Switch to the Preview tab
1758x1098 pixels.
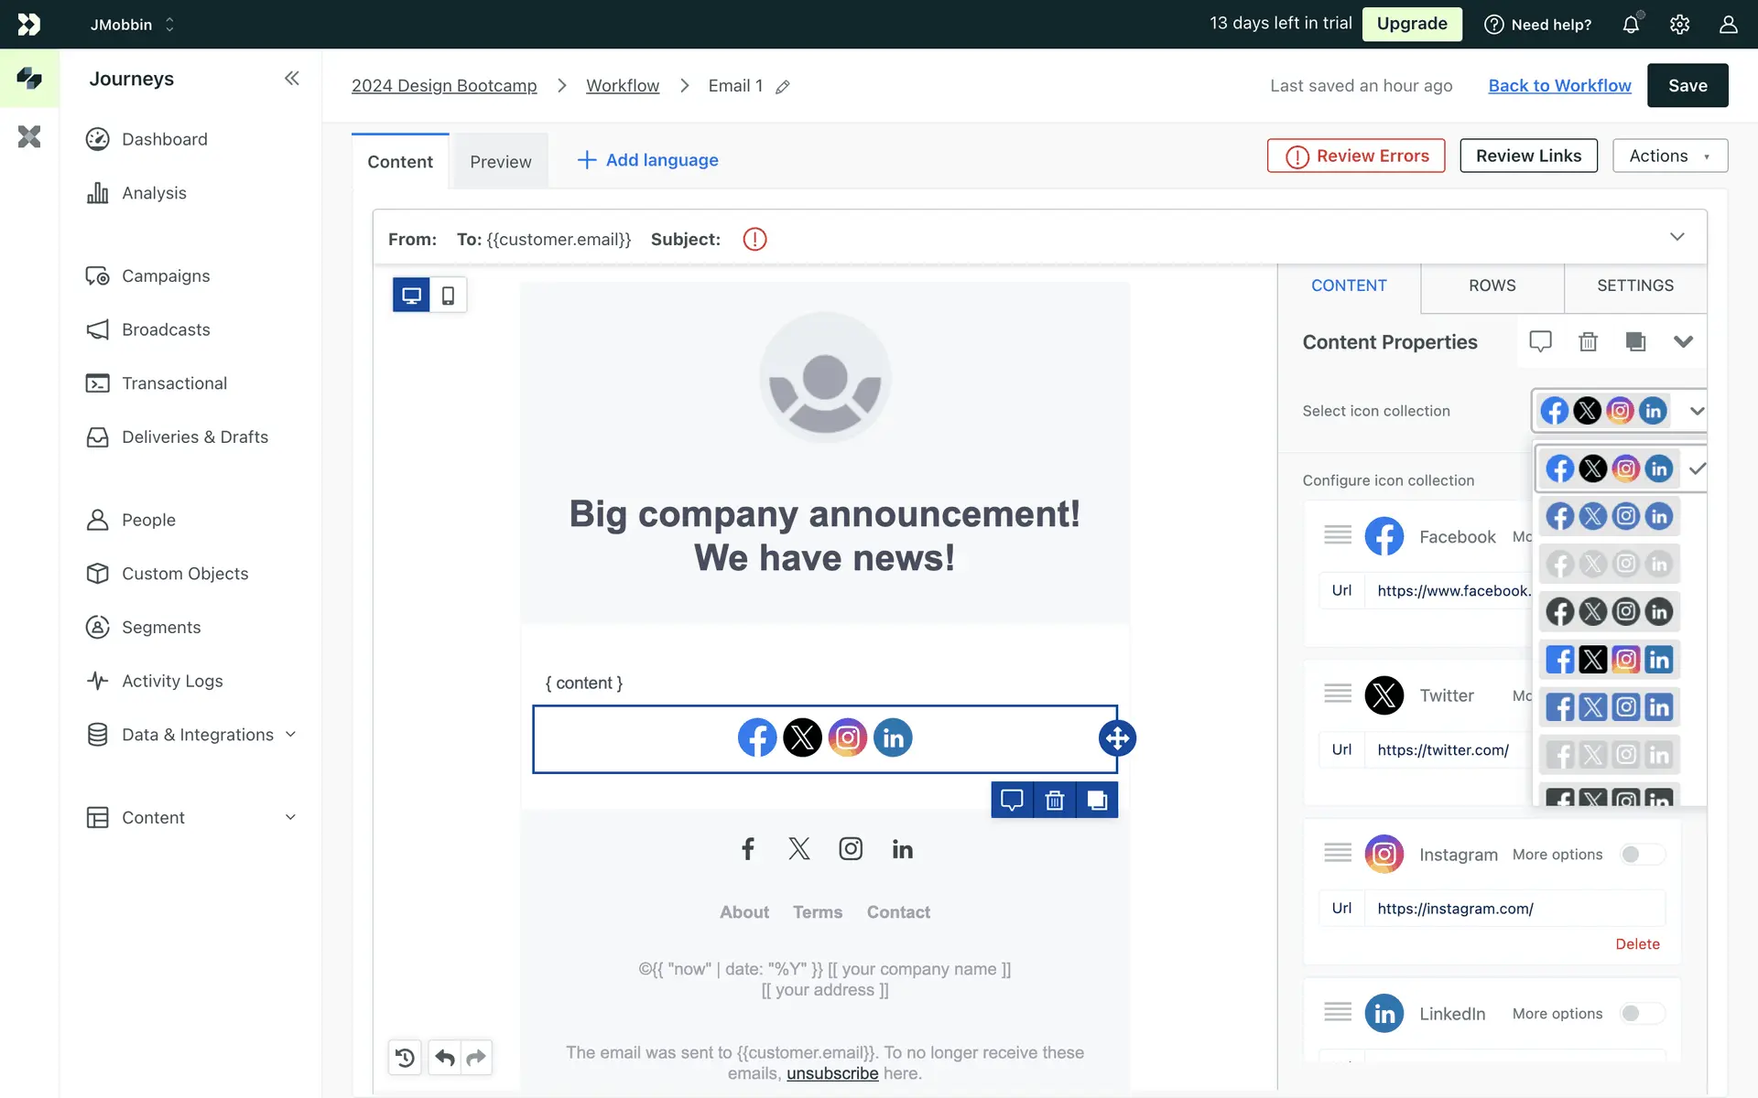500,162
